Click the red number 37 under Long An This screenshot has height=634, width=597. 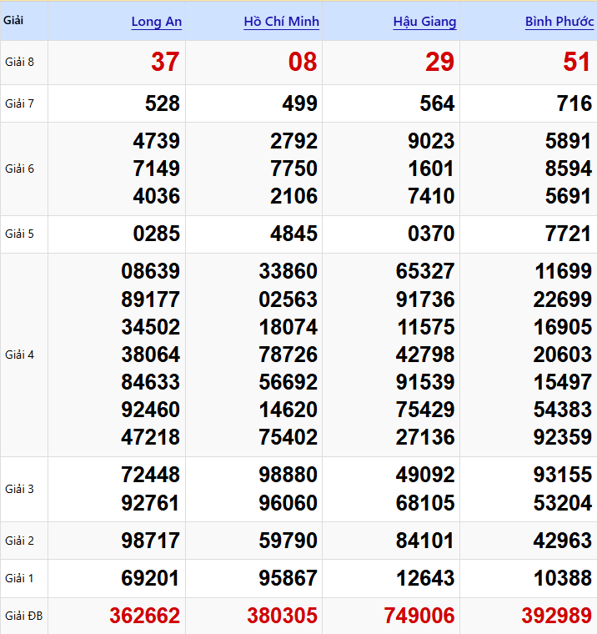click(x=165, y=62)
